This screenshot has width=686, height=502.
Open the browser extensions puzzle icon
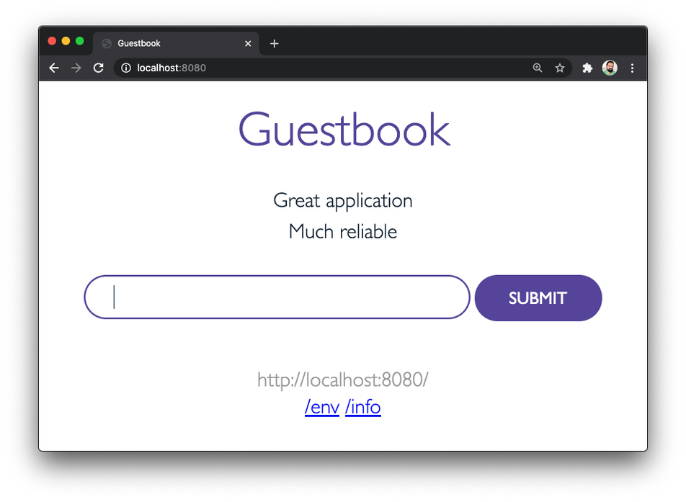click(587, 68)
